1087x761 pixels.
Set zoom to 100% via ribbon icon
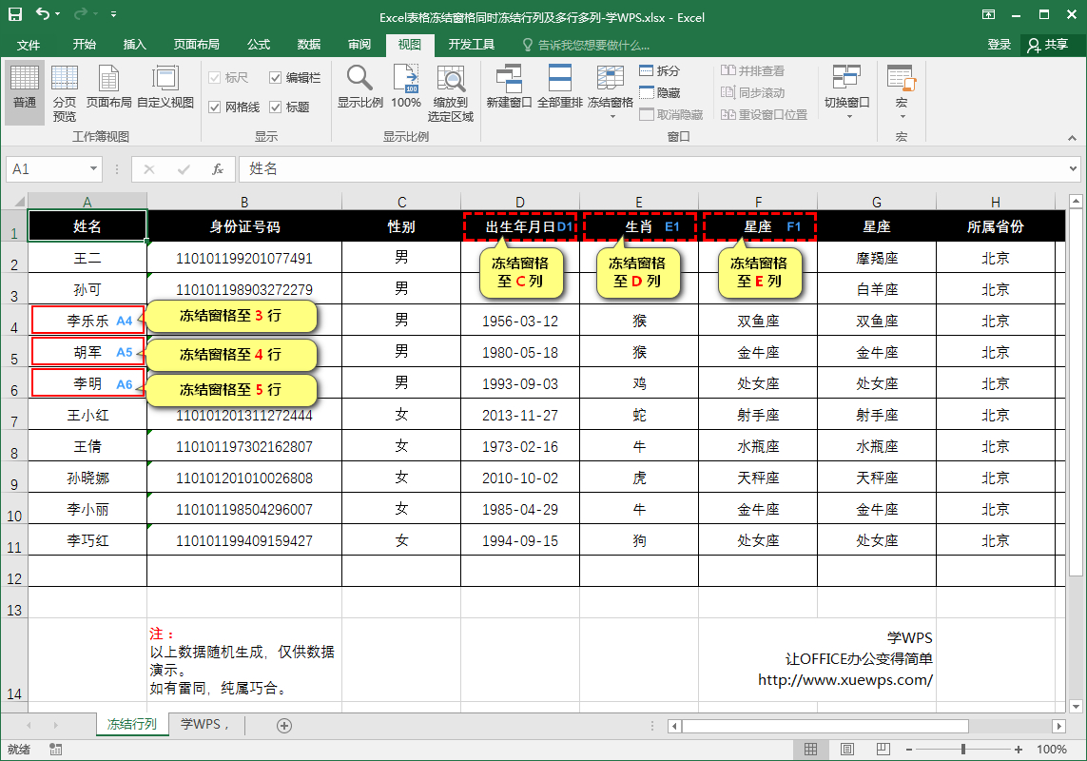click(406, 86)
